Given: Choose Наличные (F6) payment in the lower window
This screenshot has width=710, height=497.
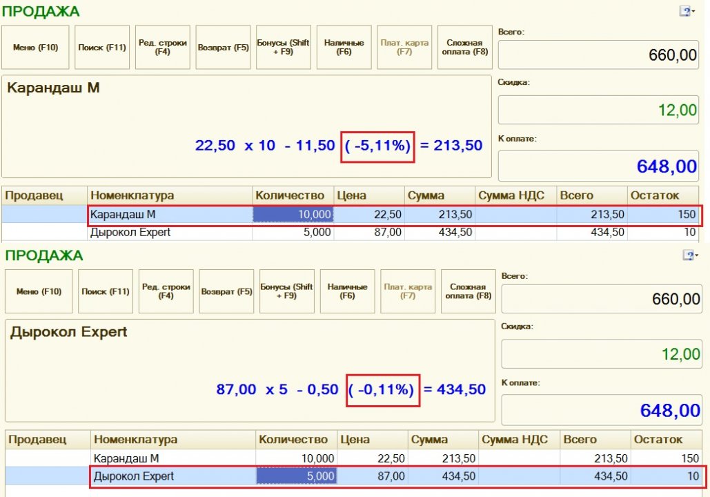Looking at the screenshot, I should 347,291.
